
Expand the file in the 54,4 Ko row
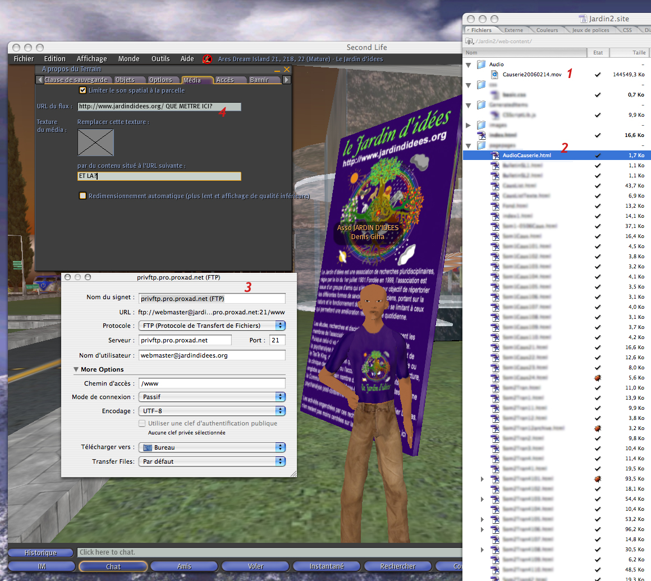pyautogui.click(x=483, y=499)
